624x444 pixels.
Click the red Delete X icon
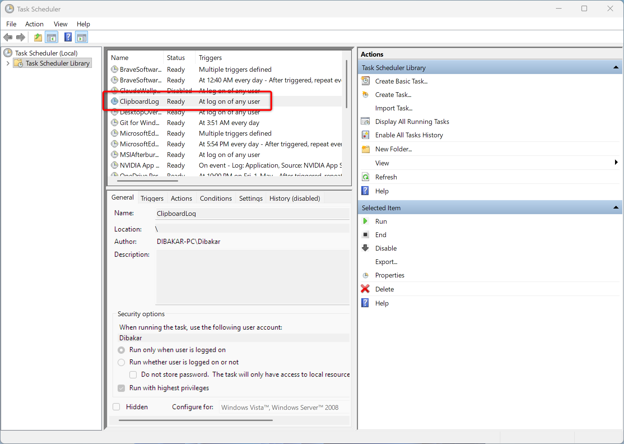pyautogui.click(x=365, y=289)
